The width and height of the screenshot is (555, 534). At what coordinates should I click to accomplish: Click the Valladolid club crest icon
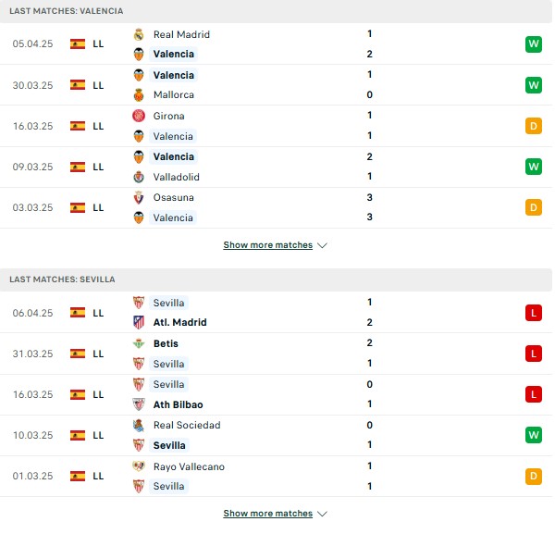click(x=139, y=177)
